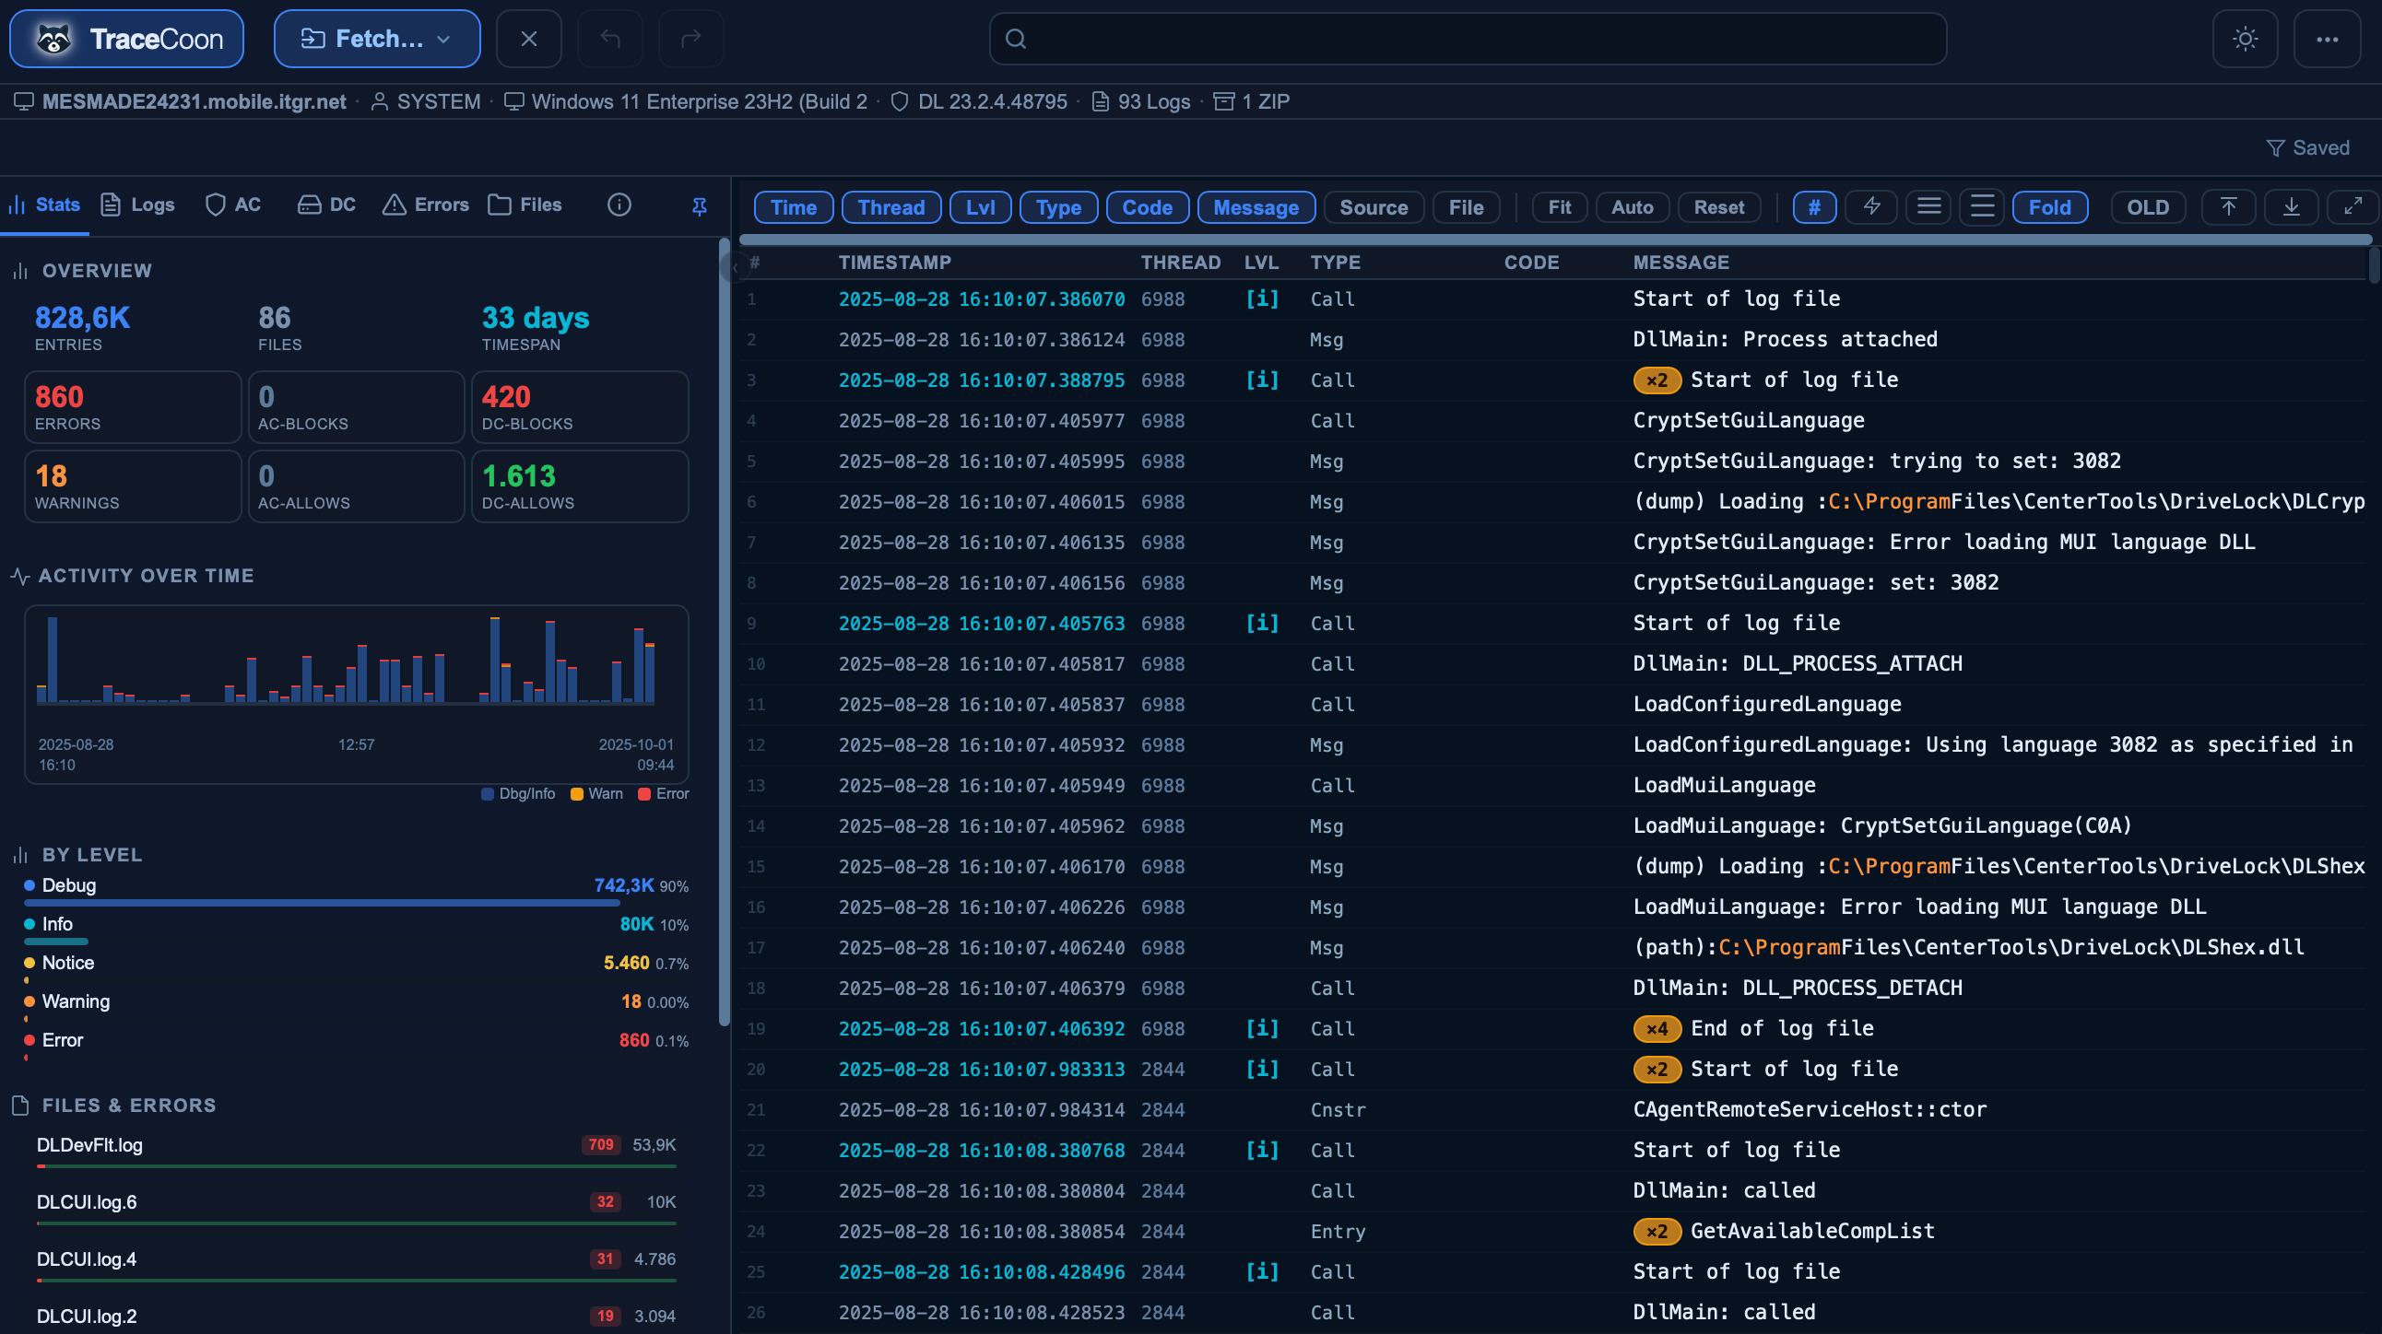Toggle the Time column chip
2382x1334 pixels.
click(x=794, y=208)
